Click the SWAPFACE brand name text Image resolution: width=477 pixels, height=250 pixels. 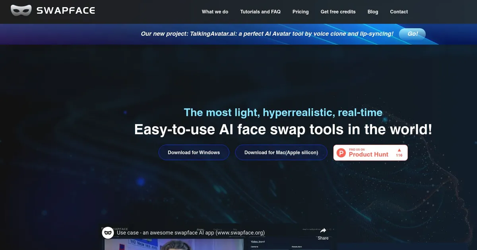[x=66, y=11]
